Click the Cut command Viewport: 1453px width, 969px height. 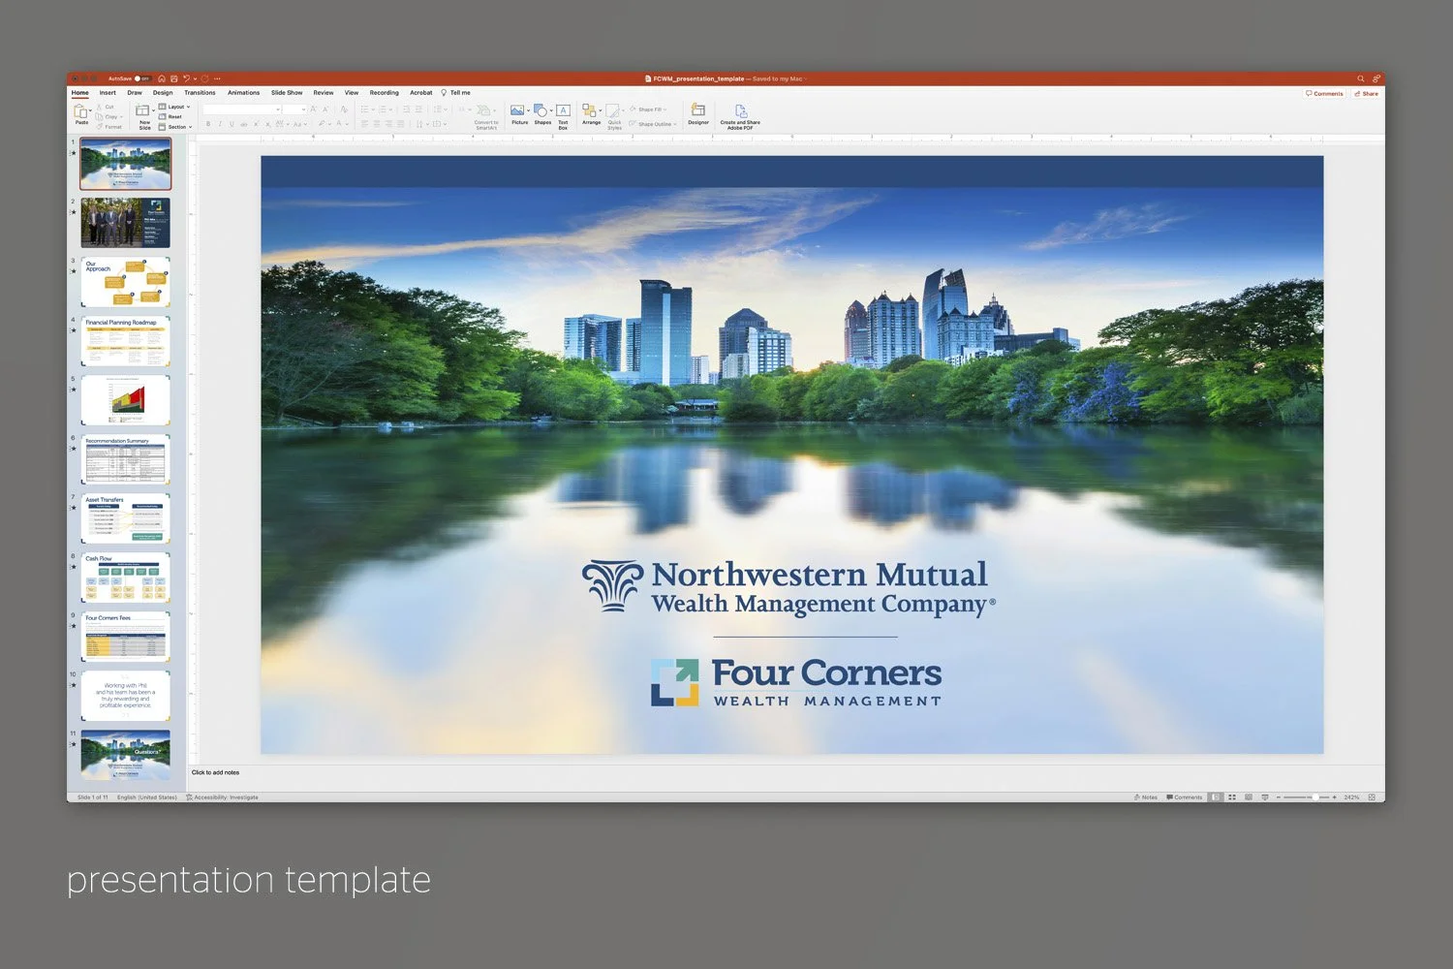pyautogui.click(x=106, y=107)
